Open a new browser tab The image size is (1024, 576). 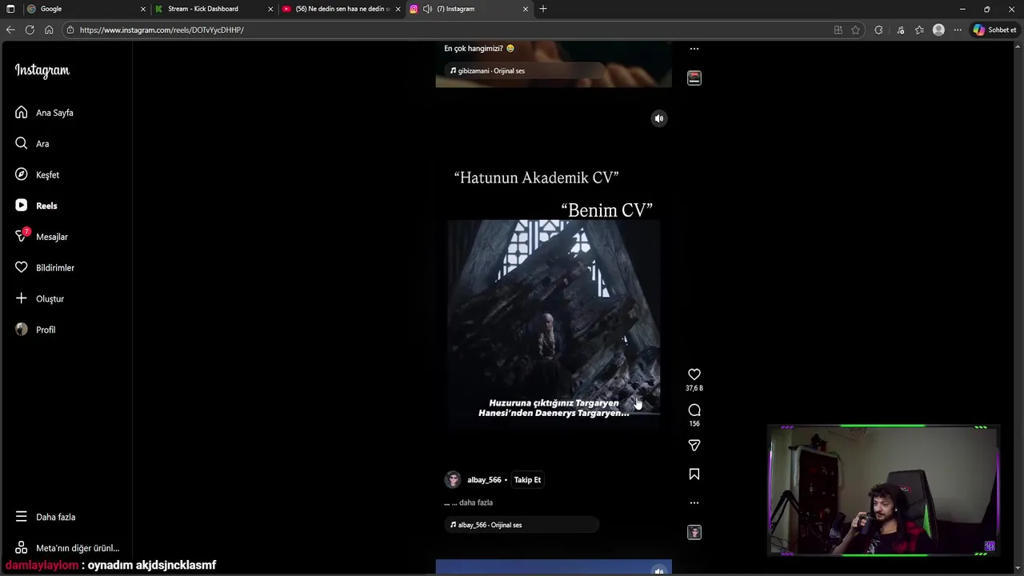pos(543,9)
